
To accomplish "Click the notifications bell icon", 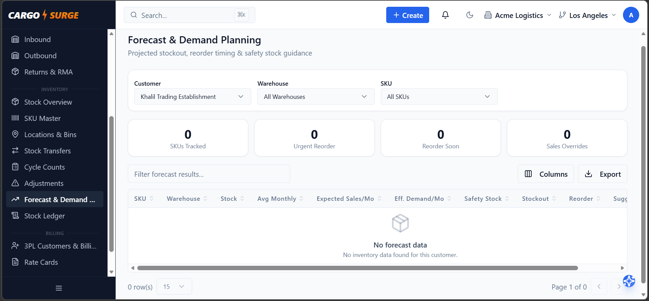I will (445, 15).
